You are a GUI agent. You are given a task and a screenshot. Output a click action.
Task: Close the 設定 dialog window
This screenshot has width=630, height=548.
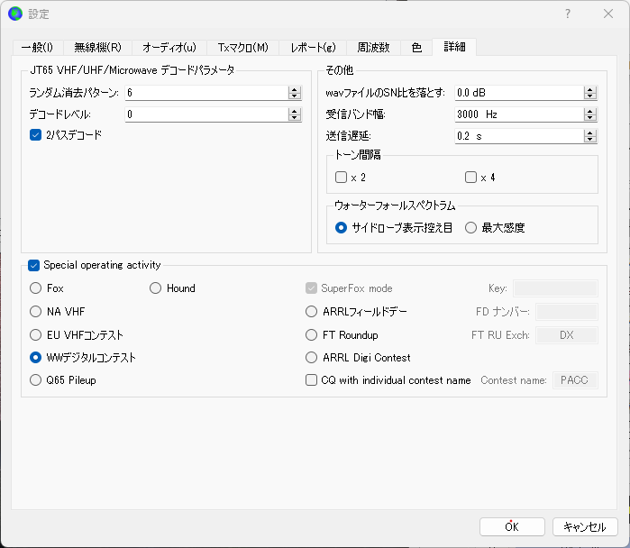click(608, 14)
